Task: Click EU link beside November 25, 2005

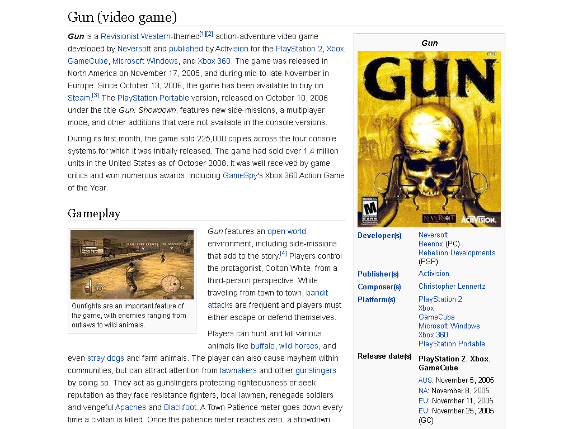Action: pyautogui.click(x=423, y=411)
